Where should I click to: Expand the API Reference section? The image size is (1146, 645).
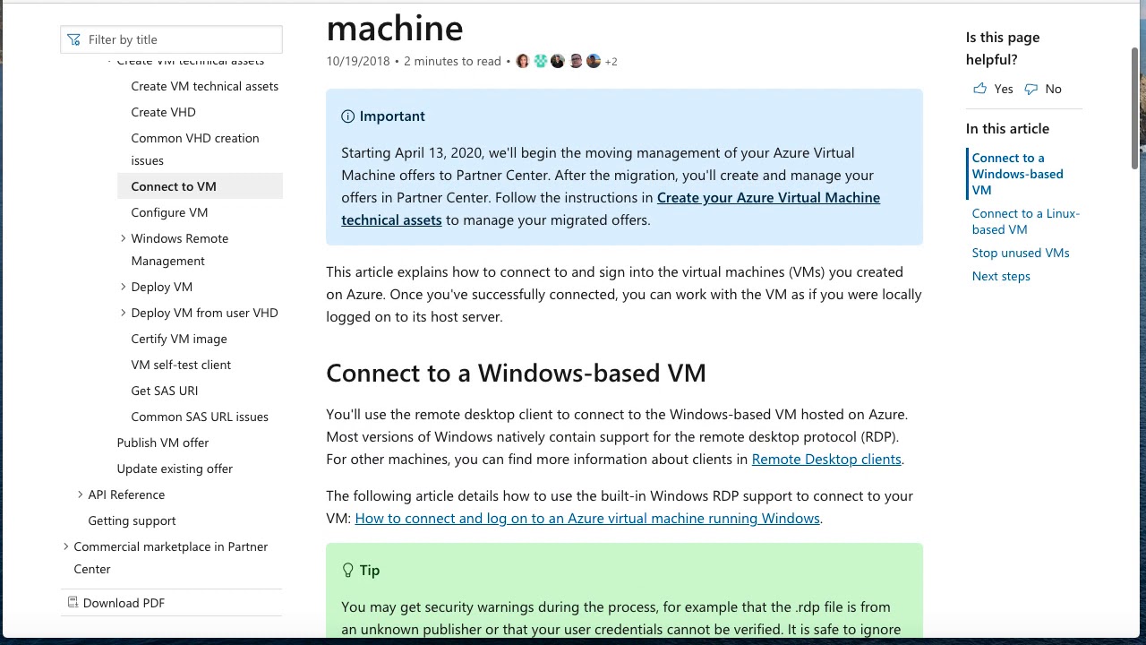(80, 494)
